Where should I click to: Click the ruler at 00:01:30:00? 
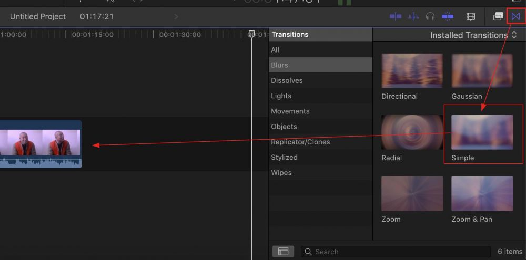pos(180,35)
